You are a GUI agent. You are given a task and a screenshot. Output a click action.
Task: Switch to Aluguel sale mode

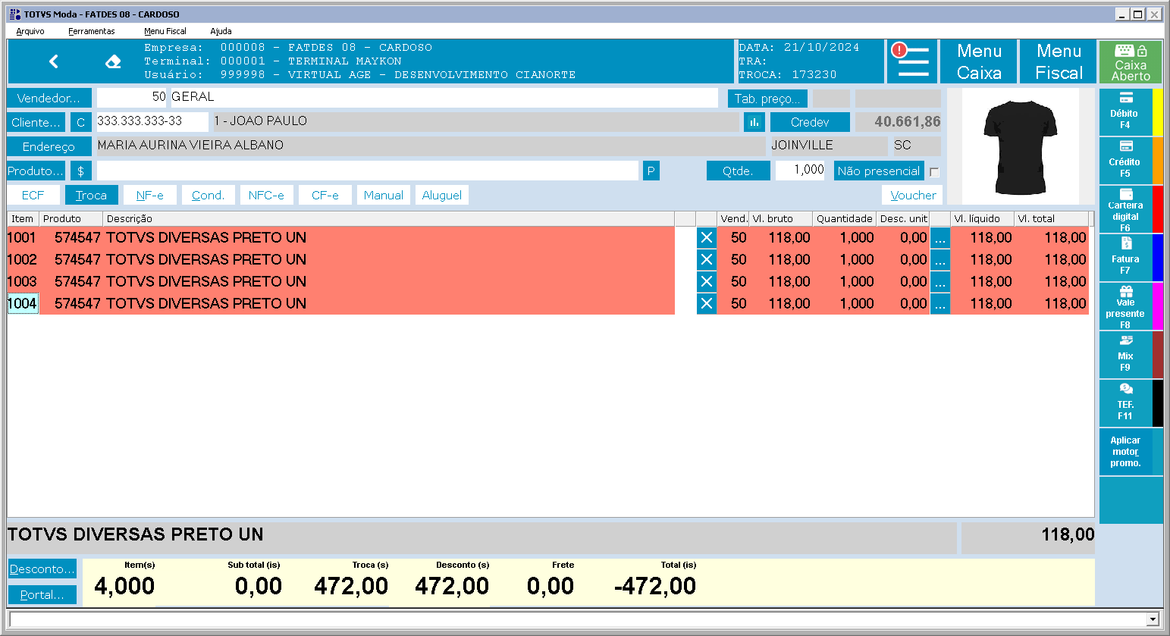click(441, 196)
